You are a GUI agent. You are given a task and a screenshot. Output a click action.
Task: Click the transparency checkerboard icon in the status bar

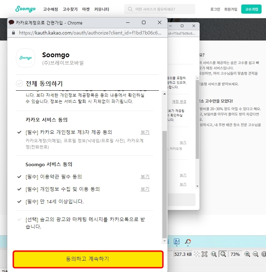tap(197, 254)
